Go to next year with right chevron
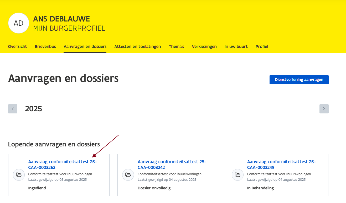346x203 pixels. pos(324,109)
